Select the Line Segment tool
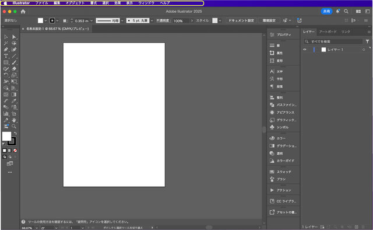Image resolution: width=373 pixels, height=230 pixels. pyautogui.click(x=14, y=56)
